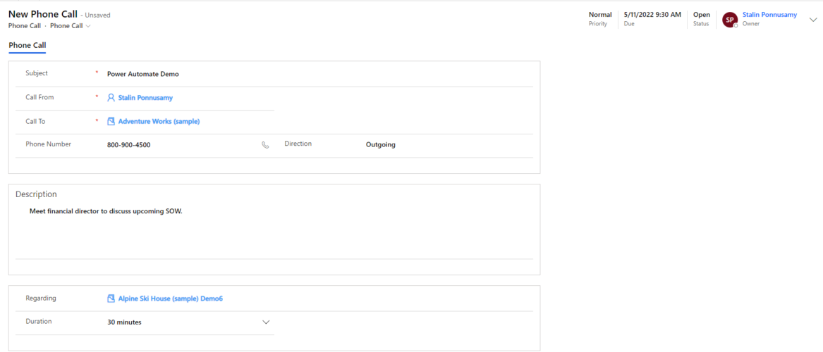Open Stalin Ponnusamy link in Call From
Image resolution: width=823 pixels, height=352 pixels.
145,97
